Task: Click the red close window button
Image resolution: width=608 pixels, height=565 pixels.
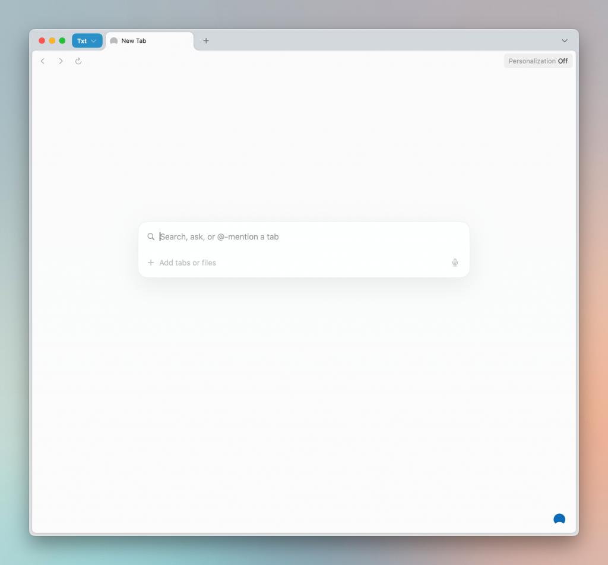Action: [x=42, y=41]
